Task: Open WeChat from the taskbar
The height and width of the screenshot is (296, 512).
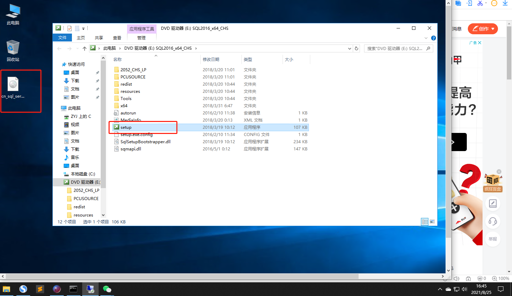Action: coord(107,289)
